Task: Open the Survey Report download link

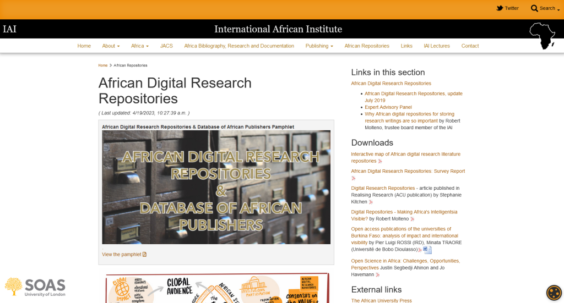Action: point(408,171)
